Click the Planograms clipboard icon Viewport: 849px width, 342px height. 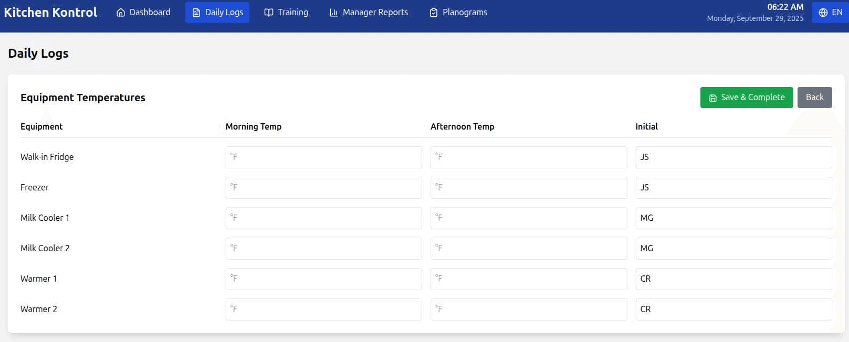coord(434,13)
